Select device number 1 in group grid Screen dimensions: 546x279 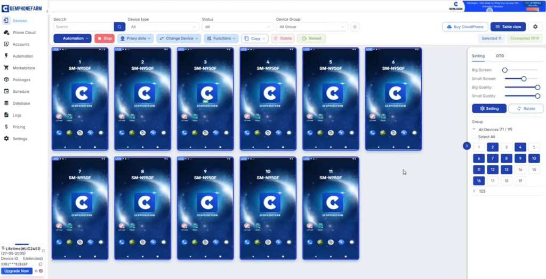(x=479, y=147)
